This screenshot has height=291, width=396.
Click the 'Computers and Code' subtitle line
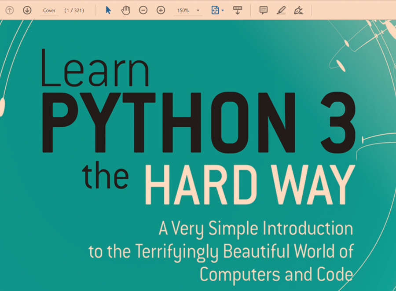click(276, 274)
